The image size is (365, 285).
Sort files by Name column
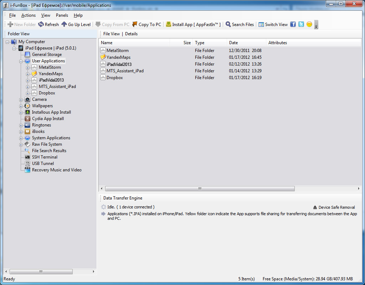pyautogui.click(x=134, y=43)
